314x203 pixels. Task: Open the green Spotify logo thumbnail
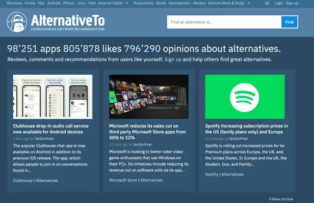click(245, 97)
